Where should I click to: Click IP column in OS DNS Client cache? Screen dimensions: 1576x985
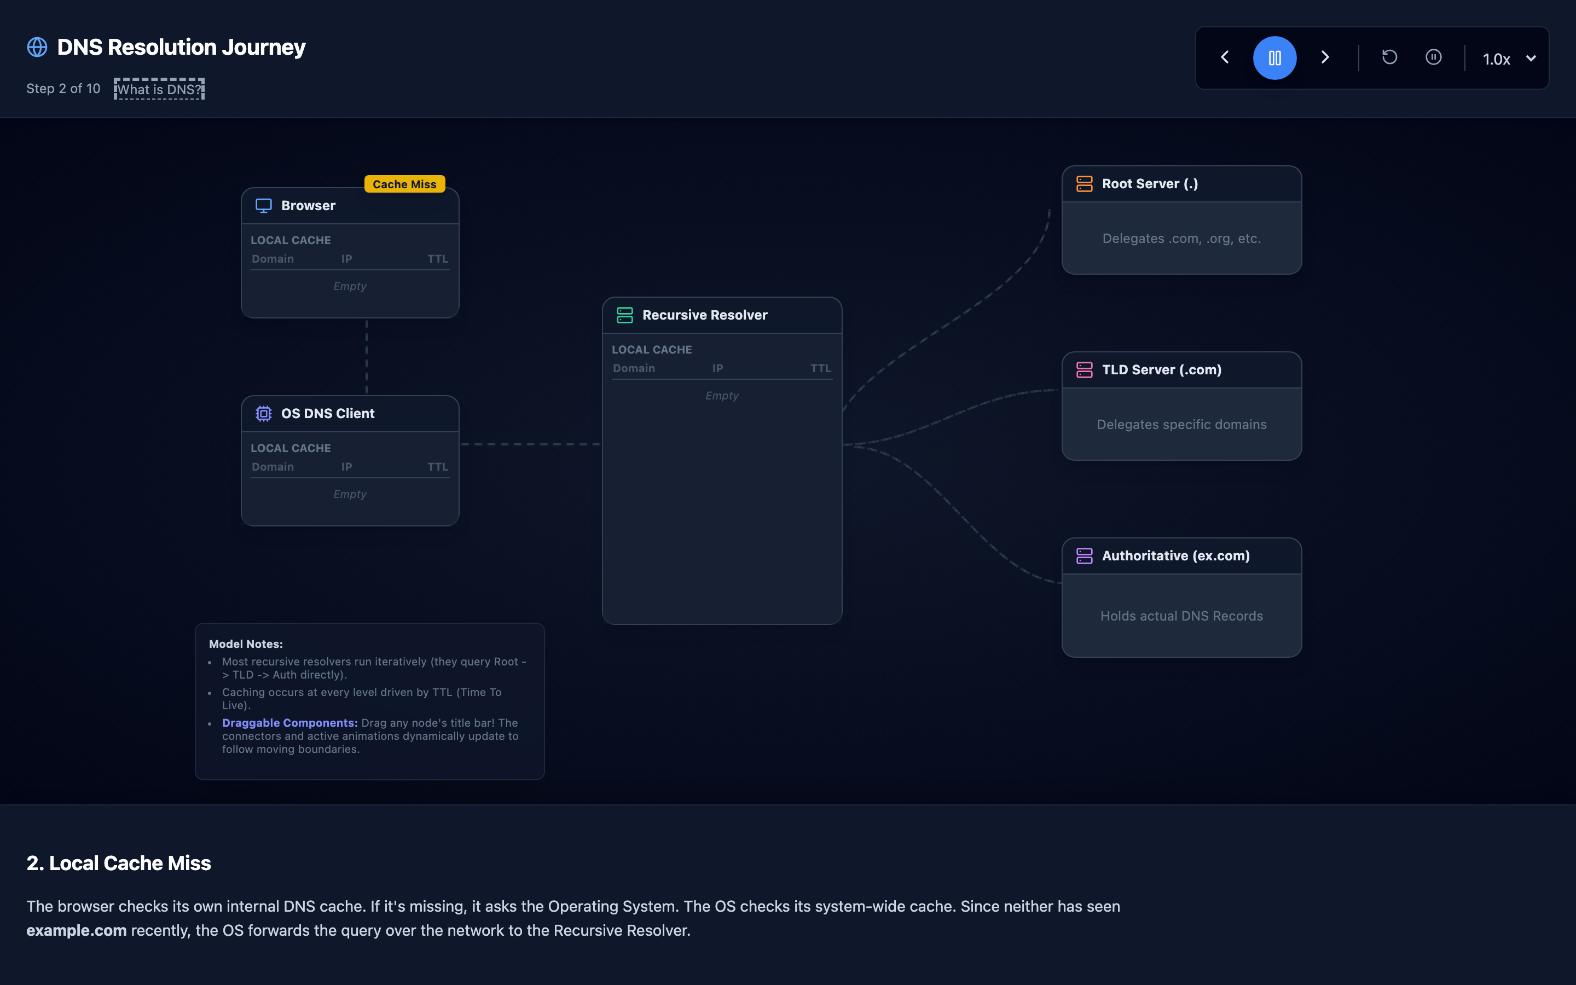point(346,467)
